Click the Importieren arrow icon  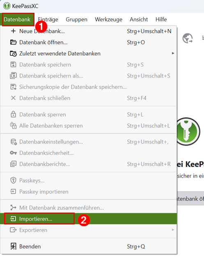[13, 219]
